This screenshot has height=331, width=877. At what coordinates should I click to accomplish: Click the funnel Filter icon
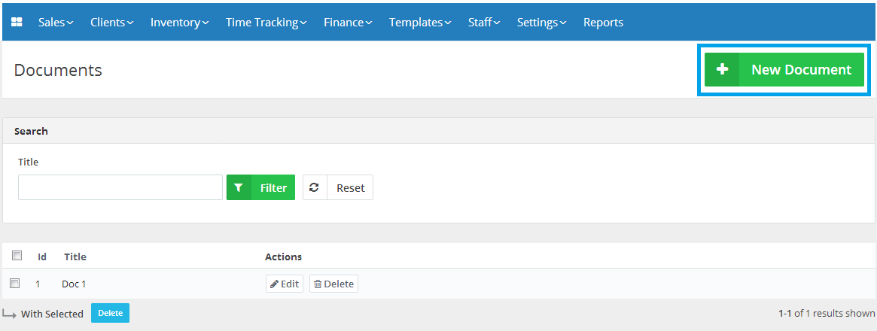pos(239,188)
